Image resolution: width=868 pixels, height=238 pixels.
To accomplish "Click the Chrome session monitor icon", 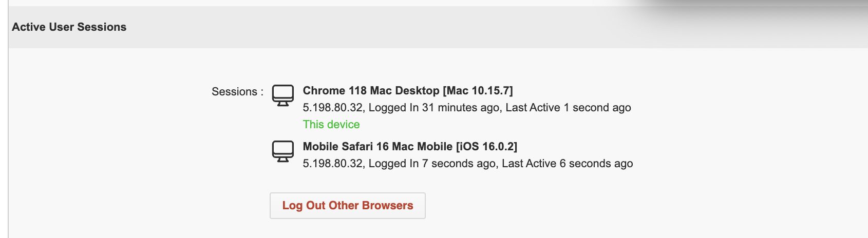I will (x=282, y=95).
